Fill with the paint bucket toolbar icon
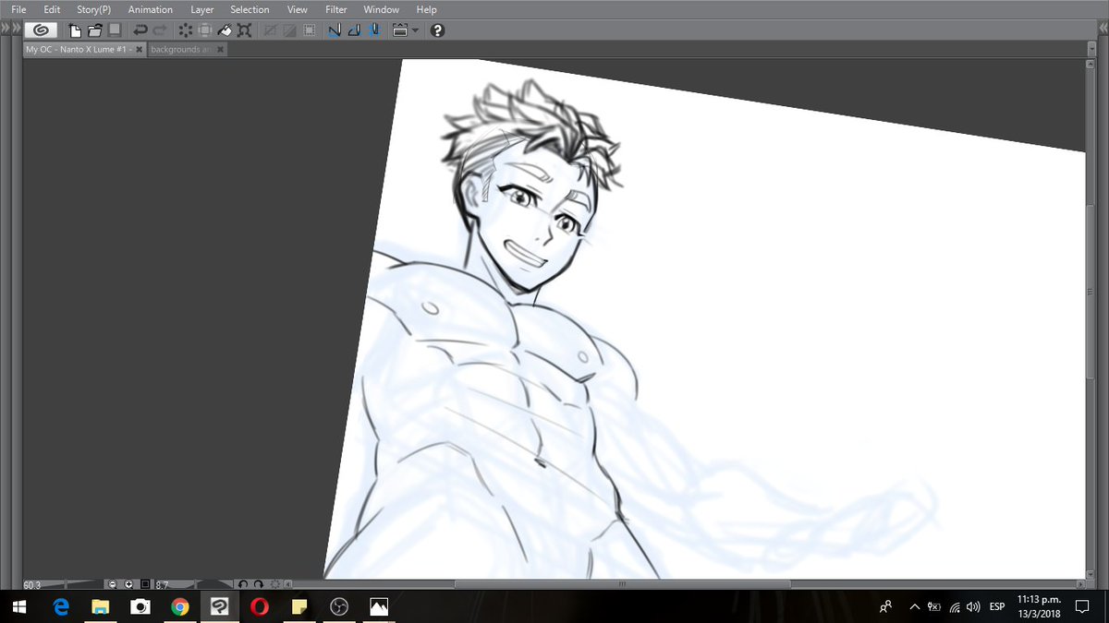Viewport: 1109px width, 623px height. pyautogui.click(x=225, y=30)
